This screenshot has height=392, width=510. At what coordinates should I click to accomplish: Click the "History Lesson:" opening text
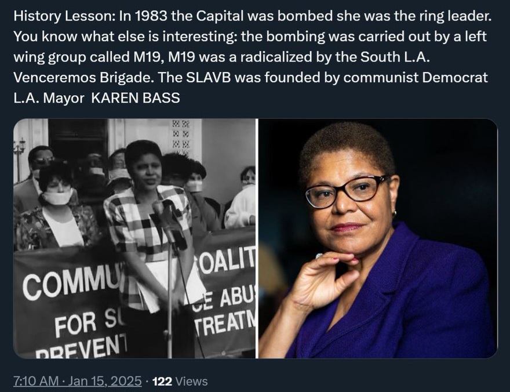64,16
